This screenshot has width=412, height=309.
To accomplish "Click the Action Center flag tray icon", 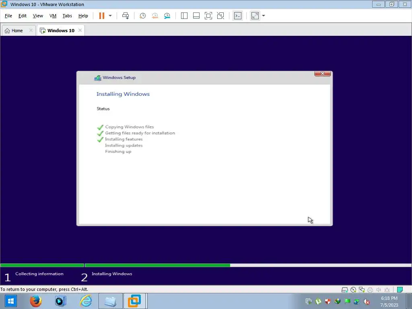I will [347, 301].
